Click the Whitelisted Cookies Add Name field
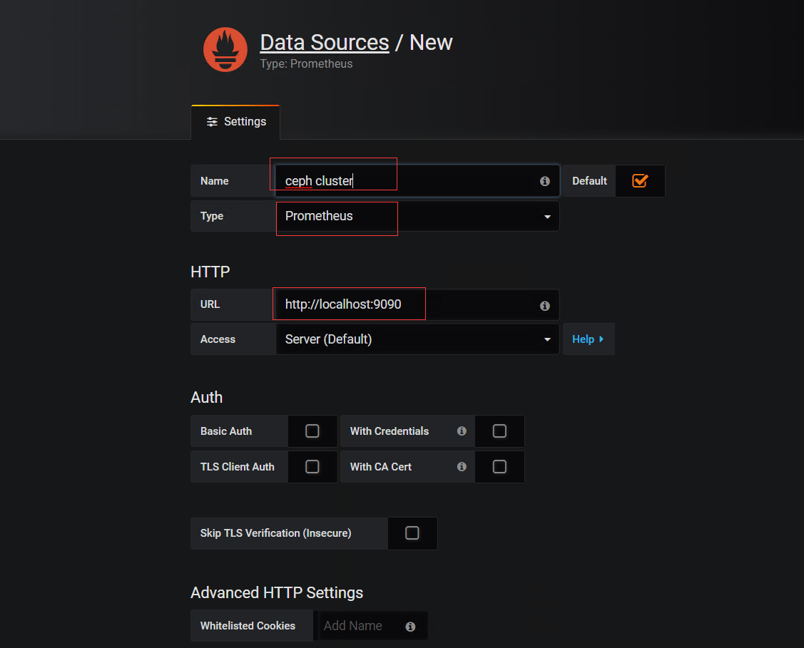The height and width of the screenshot is (648, 804). click(373, 626)
